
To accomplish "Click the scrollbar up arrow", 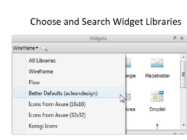I will 184,57.
